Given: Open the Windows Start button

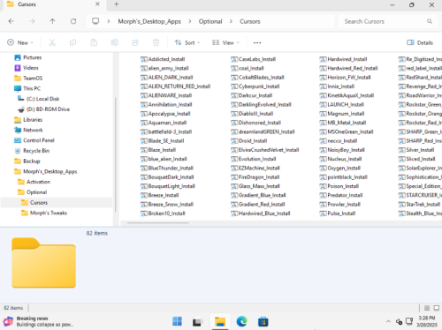Looking at the screenshot, I should click(x=177, y=321).
